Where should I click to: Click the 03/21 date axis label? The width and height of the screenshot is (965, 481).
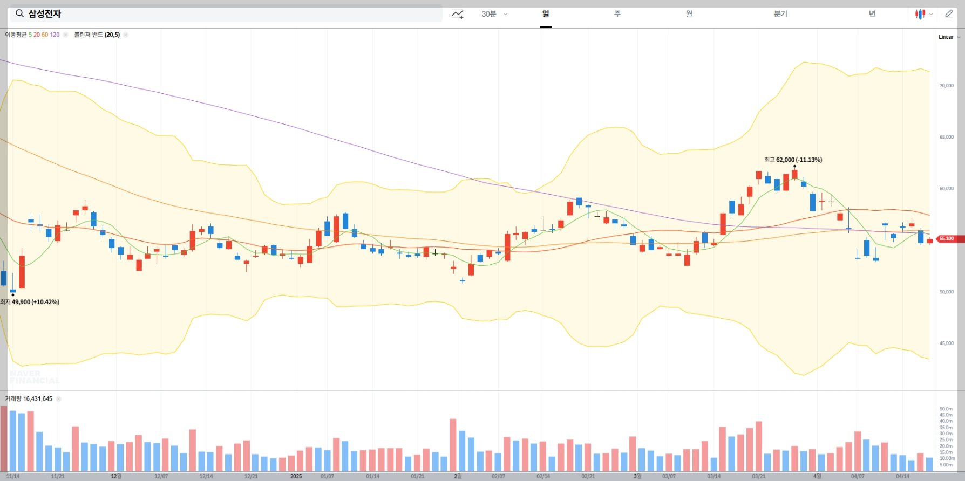758,476
